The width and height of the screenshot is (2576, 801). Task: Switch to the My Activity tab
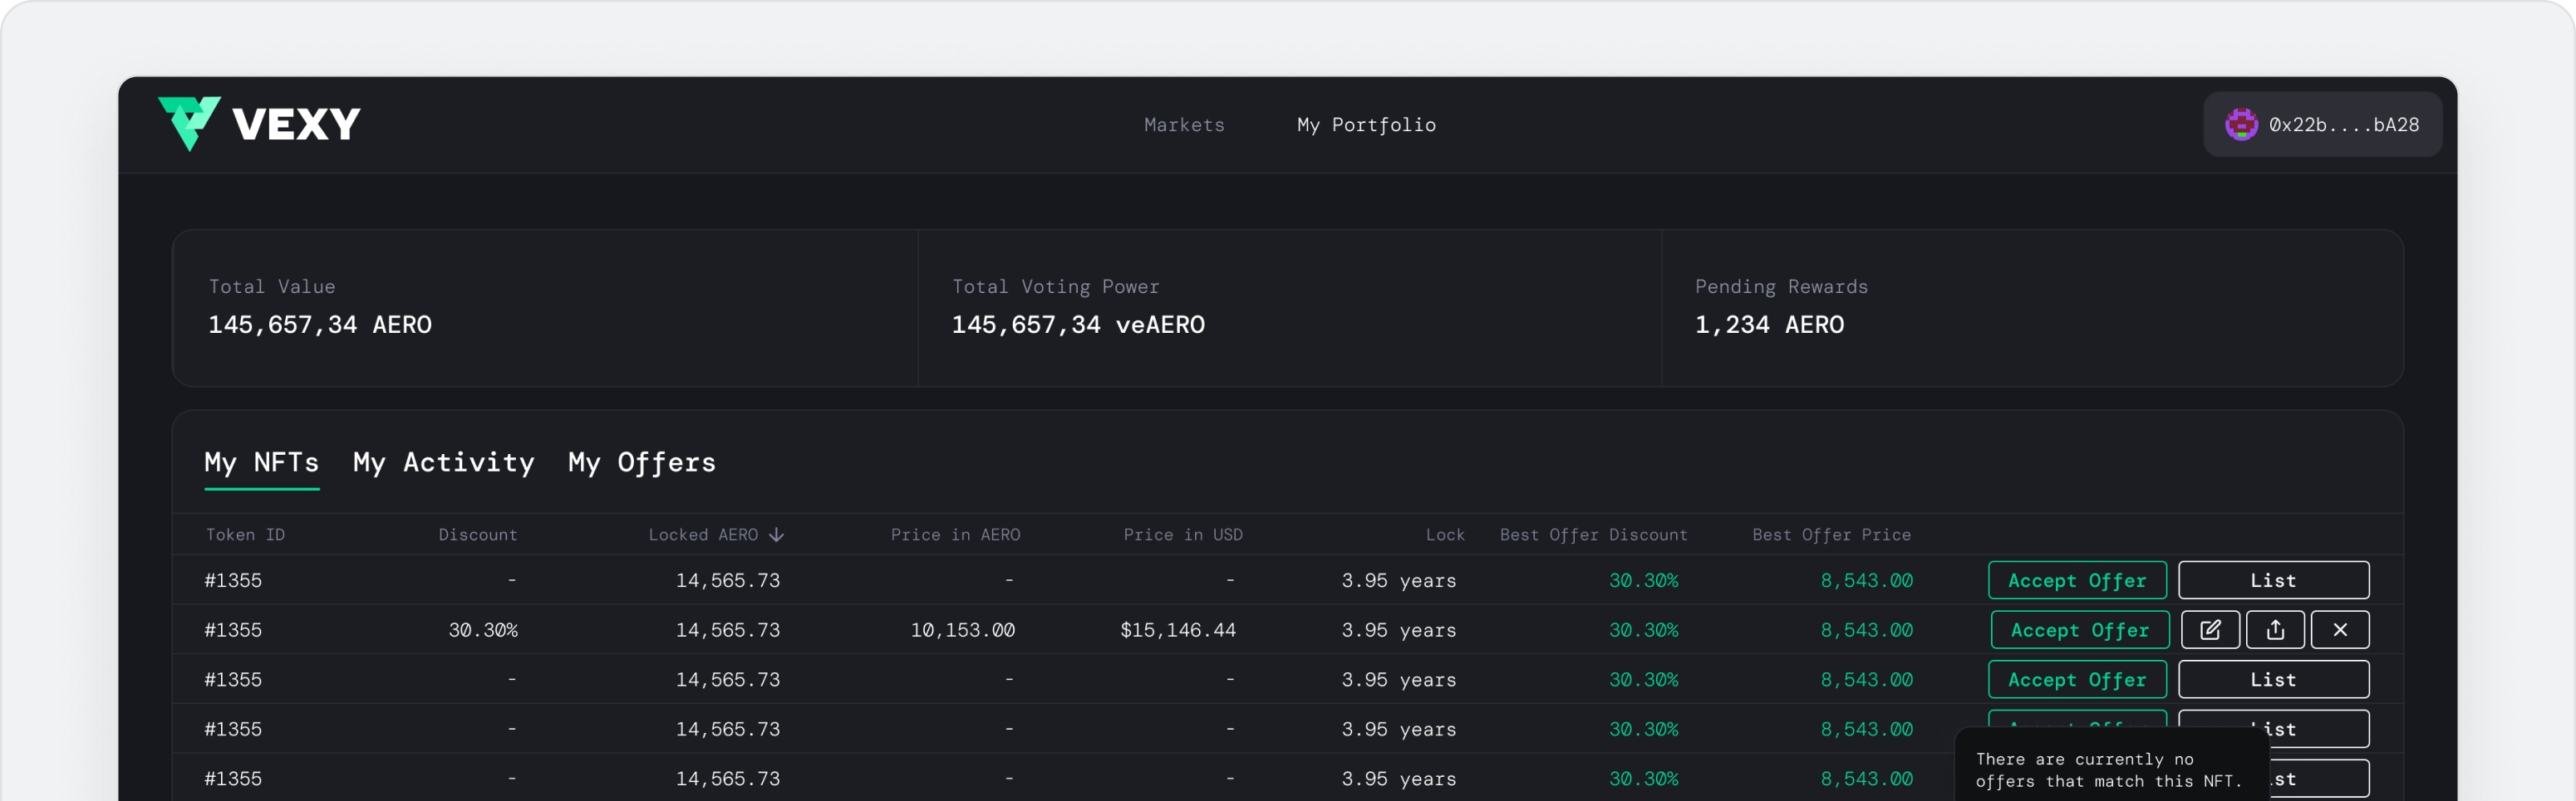point(444,462)
